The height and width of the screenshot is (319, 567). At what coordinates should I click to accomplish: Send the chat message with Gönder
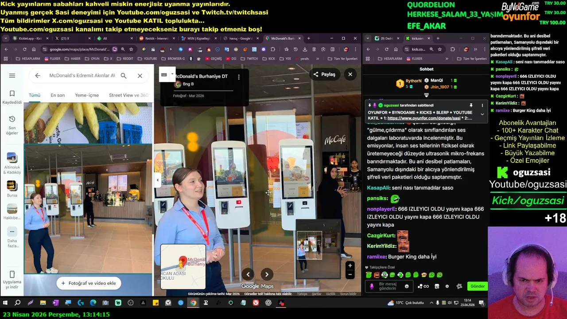point(477,286)
